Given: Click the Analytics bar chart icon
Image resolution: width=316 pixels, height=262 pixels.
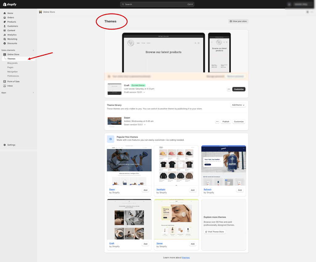Looking at the screenshot, I should coord(5,35).
